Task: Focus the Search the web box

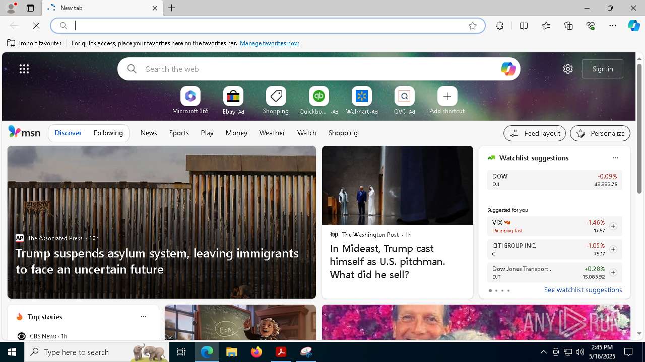Action: pyautogui.click(x=319, y=69)
